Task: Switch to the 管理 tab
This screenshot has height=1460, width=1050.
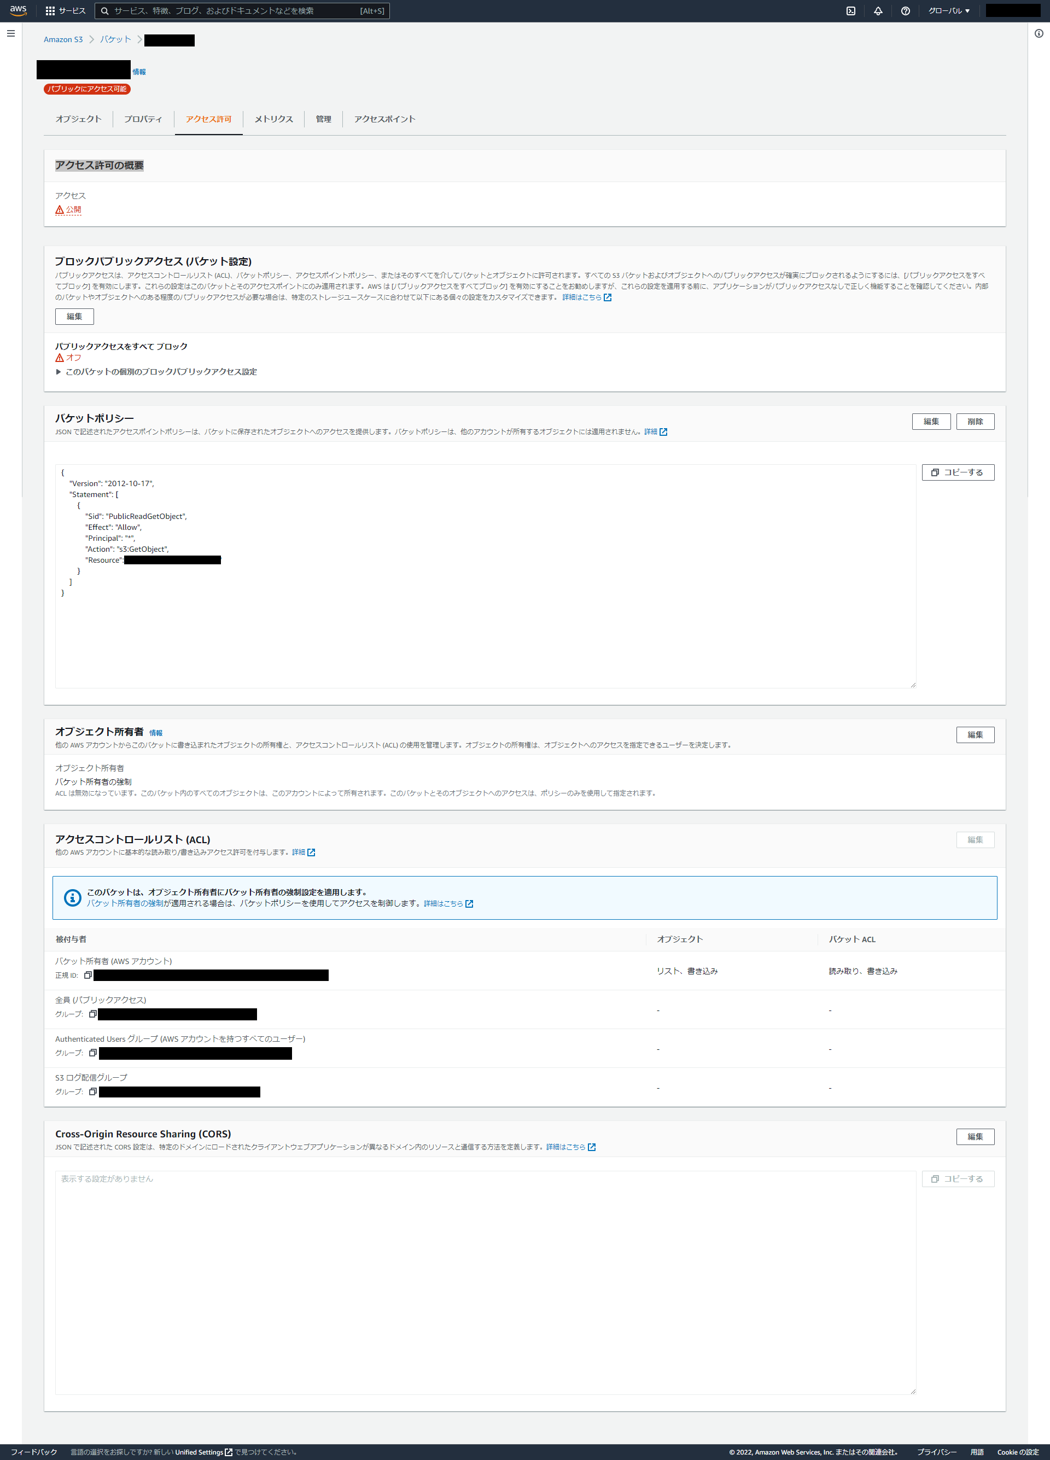Action: (323, 119)
